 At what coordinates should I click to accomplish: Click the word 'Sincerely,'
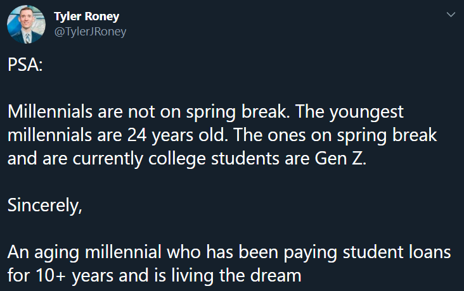[44, 206]
